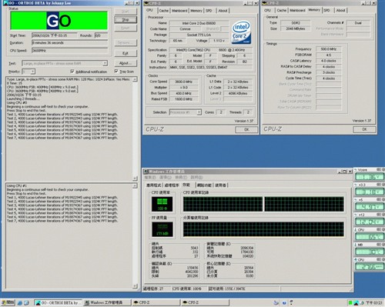Open ORTHOS from the taskbar

pos(58,303)
